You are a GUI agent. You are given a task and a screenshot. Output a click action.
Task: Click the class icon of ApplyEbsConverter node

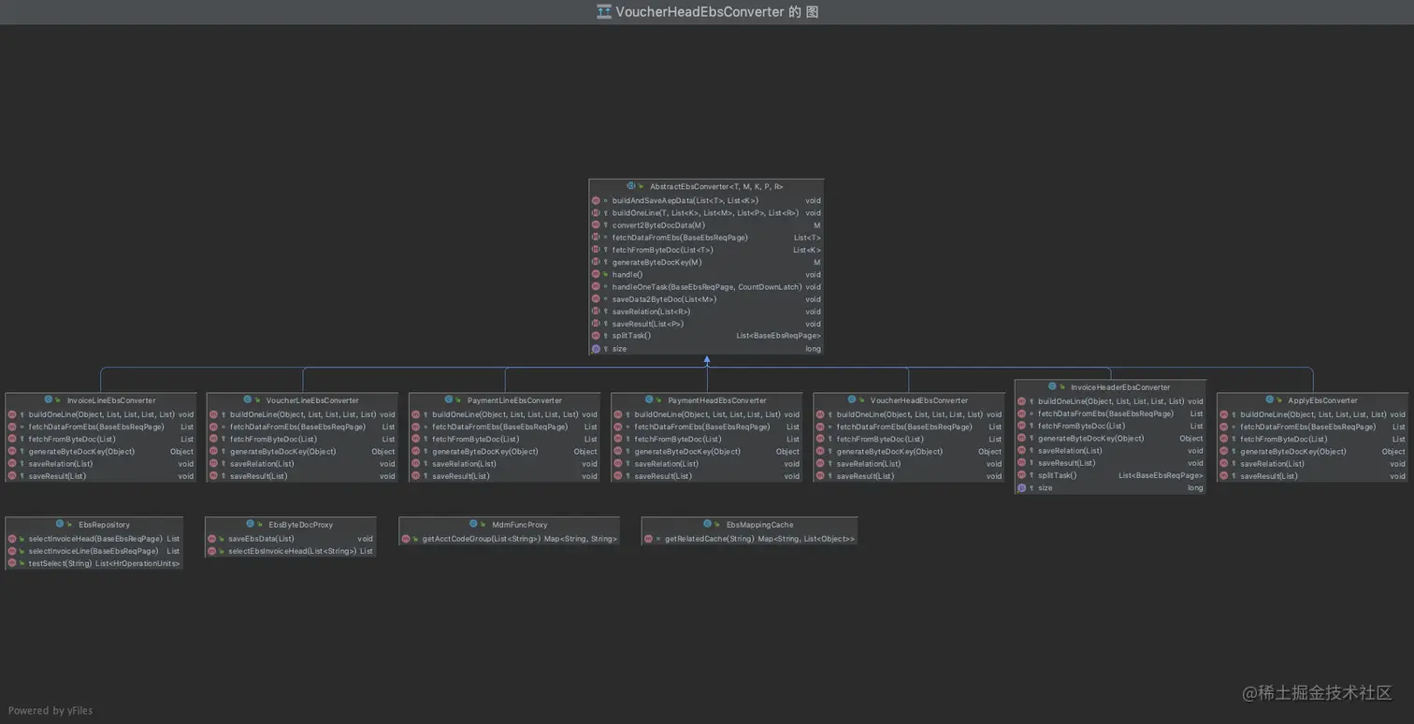1269,399
